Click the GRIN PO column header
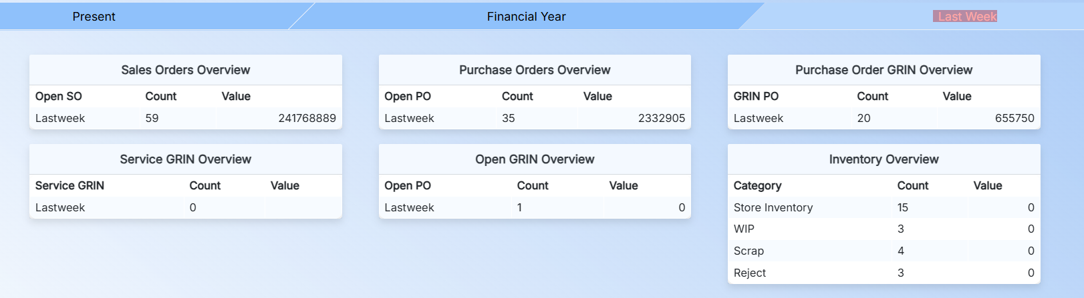 756,96
